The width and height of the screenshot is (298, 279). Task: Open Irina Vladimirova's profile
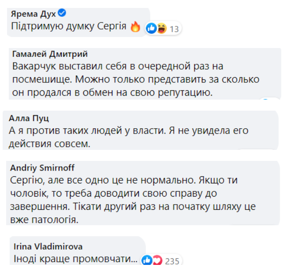tap(48, 246)
